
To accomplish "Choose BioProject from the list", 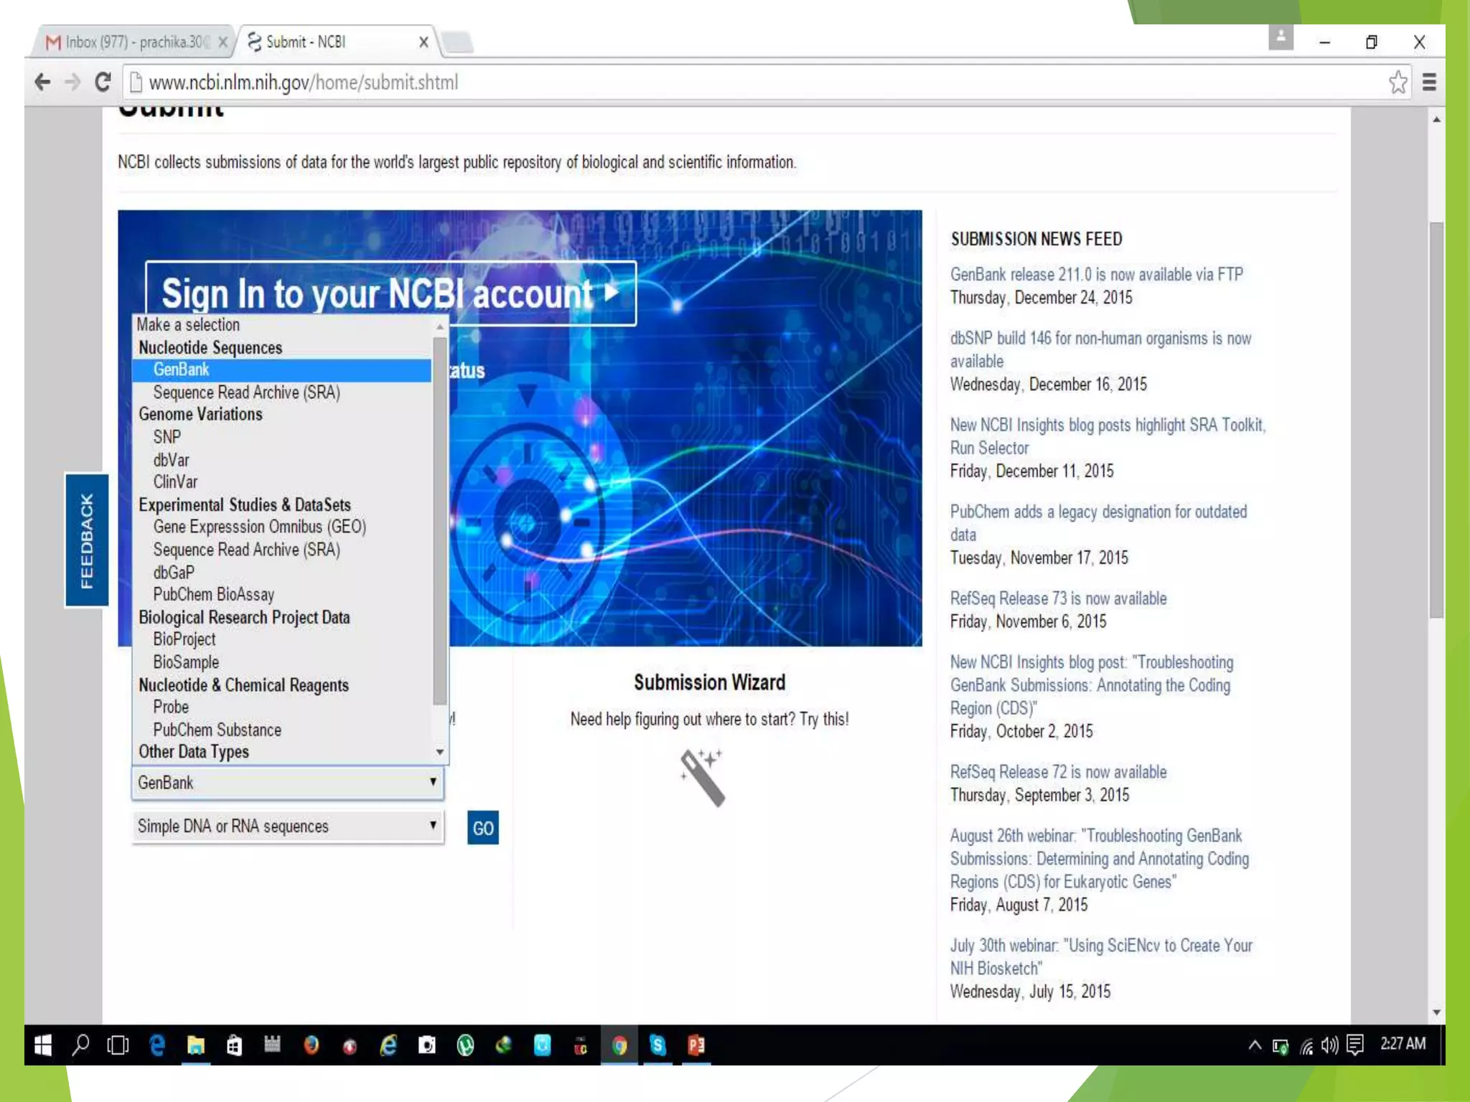I will (184, 639).
